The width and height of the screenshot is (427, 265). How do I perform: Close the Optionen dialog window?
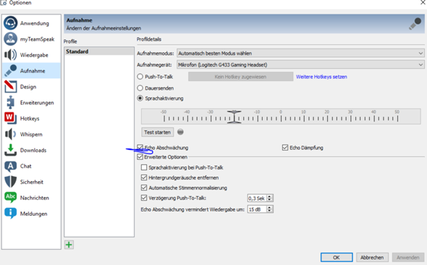pyautogui.click(x=423, y=2)
